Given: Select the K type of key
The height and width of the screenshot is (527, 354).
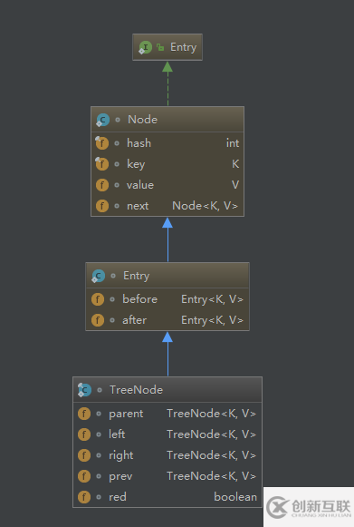Looking at the screenshot, I should click(x=235, y=164).
